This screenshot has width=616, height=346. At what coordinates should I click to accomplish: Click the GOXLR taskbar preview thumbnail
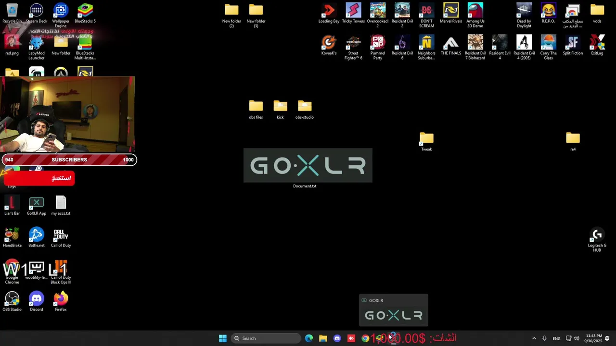click(x=394, y=310)
